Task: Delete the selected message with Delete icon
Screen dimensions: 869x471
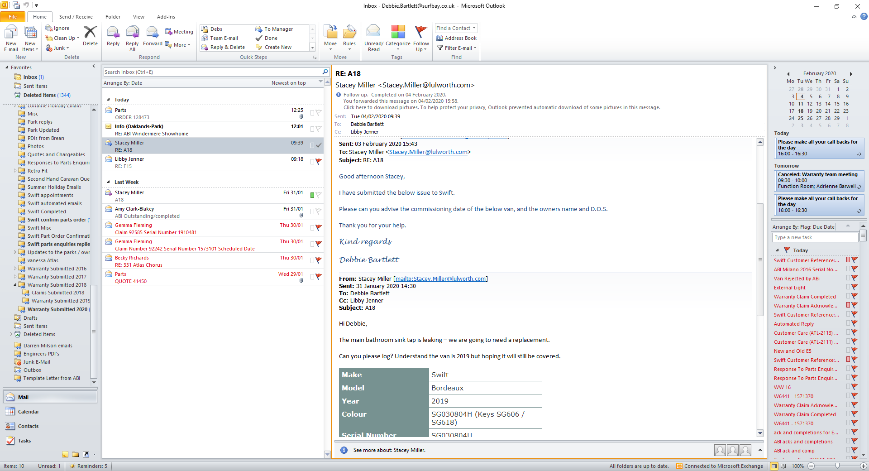Action: (90, 36)
